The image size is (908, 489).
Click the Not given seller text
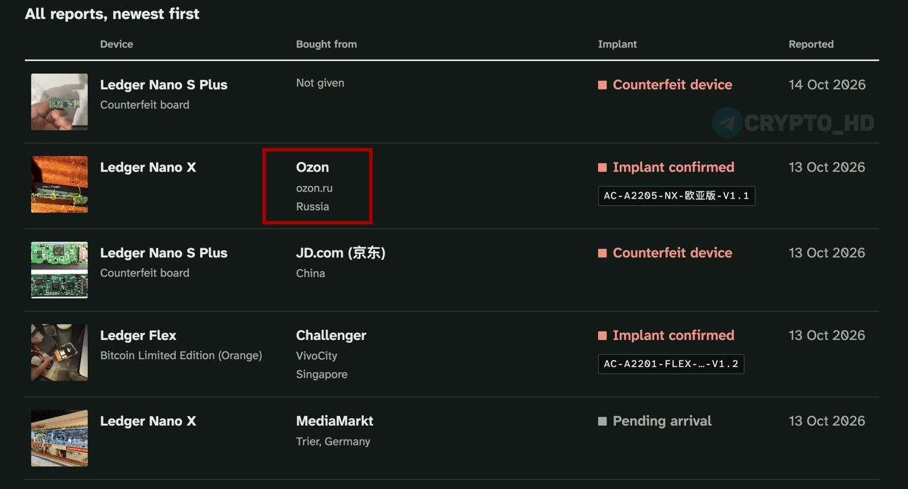pos(320,83)
